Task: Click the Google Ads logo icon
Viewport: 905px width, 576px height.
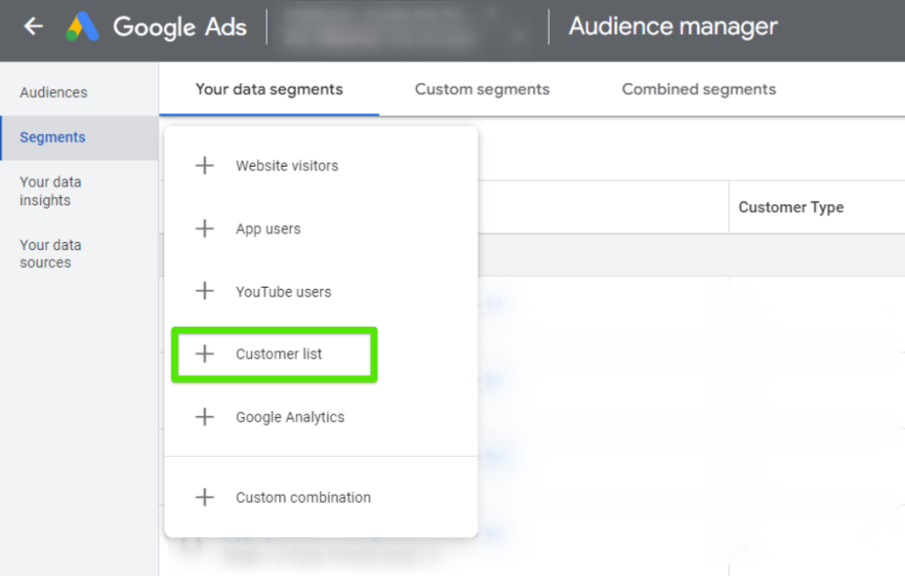Action: (x=82, y=27)
